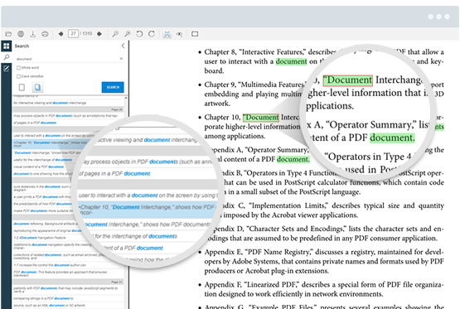Select result 'visual content of a PDF document'
The height and width of the screenshot is (309, 460).
click(x=41, y=167)
